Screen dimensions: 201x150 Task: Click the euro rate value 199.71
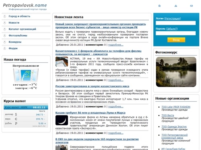click(39, 119)
